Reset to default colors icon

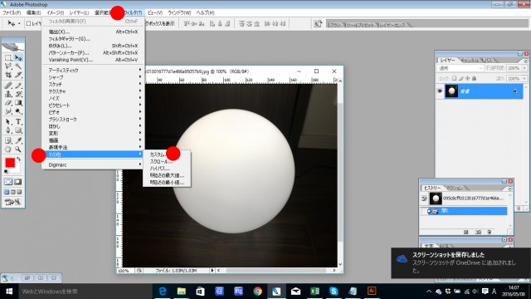(x=6, y=172)
